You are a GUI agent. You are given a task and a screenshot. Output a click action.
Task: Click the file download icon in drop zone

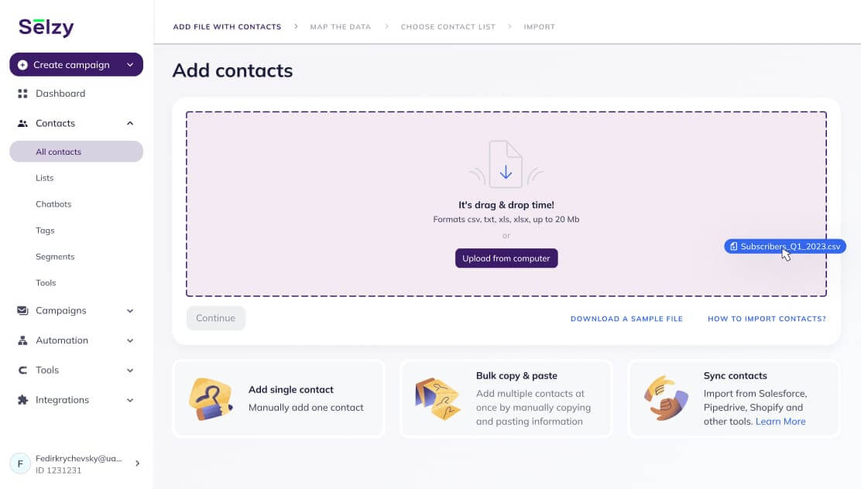(x=506, y=164)
